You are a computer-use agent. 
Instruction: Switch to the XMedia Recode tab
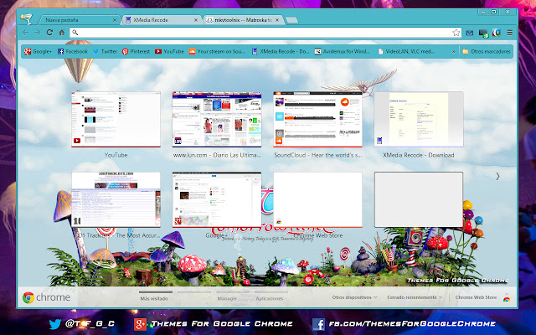159,18
